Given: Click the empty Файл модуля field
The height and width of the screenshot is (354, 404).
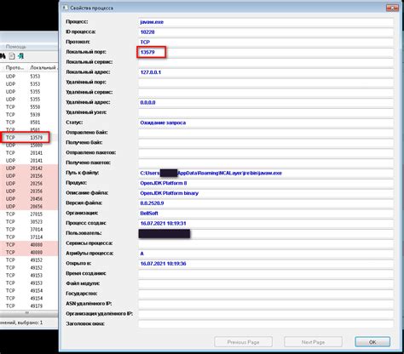Looking at the screenshot, I should click(x=266, y=283).
